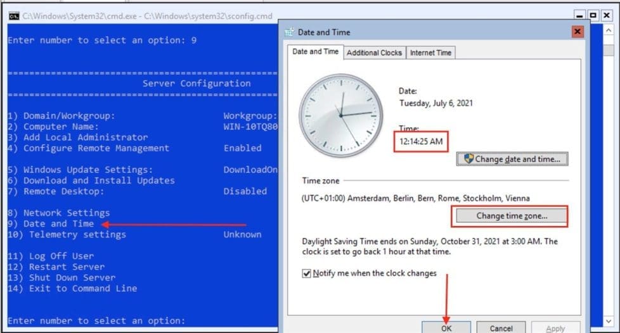620x333 pixels.
Task: Close the Date and Time dialog
Action: [578, 32]
